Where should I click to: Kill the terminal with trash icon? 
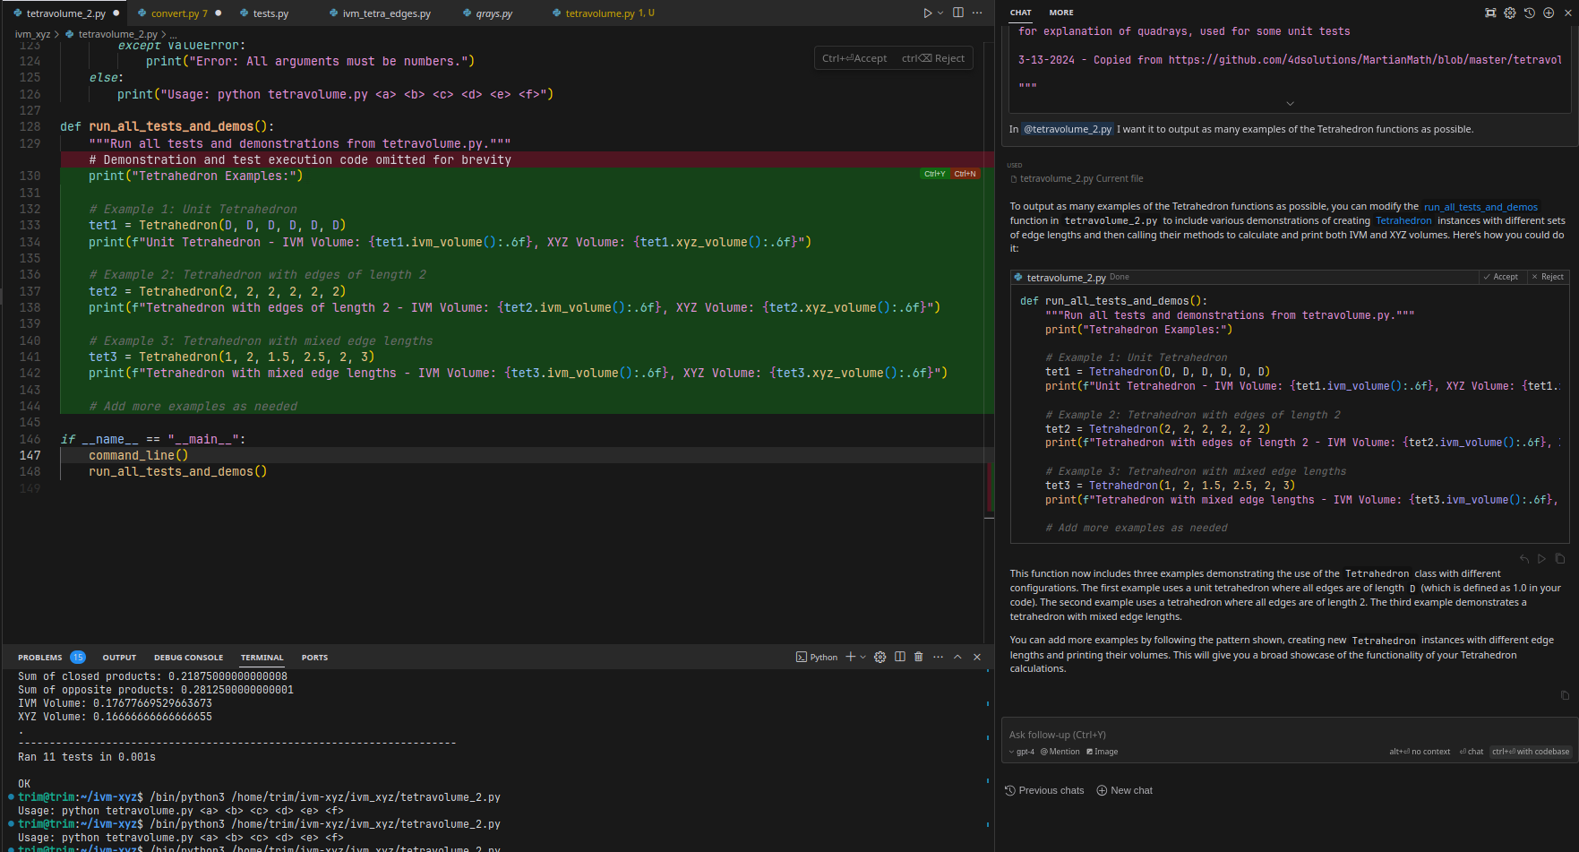919,658
